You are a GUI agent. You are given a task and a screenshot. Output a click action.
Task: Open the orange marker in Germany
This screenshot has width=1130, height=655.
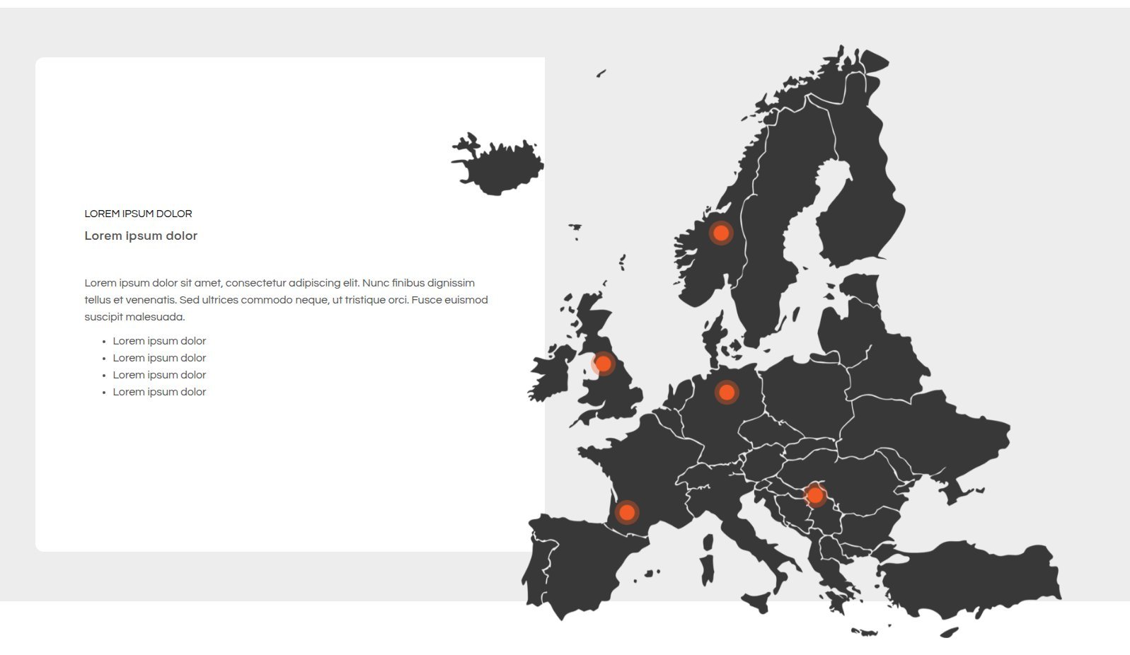(726, 392)
